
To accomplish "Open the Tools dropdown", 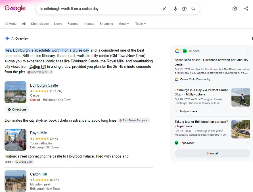I will coord(140,24).
